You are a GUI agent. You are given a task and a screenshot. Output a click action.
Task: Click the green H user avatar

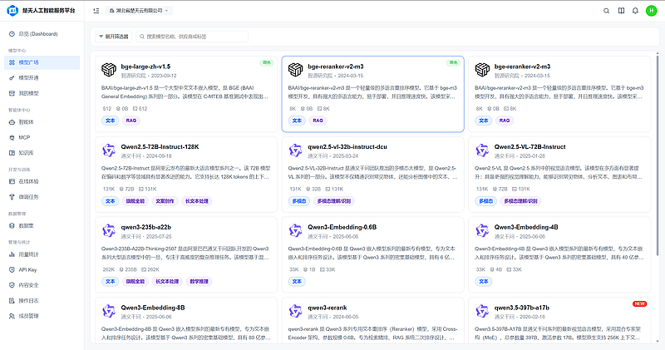651,11
